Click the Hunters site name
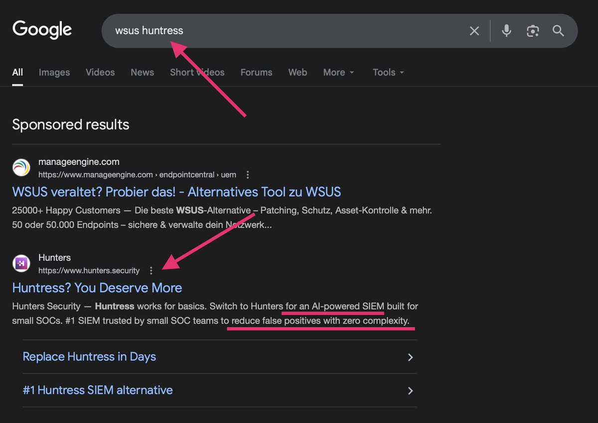The image size is (598, 423). pyautogui.click(x=55, y=258)
